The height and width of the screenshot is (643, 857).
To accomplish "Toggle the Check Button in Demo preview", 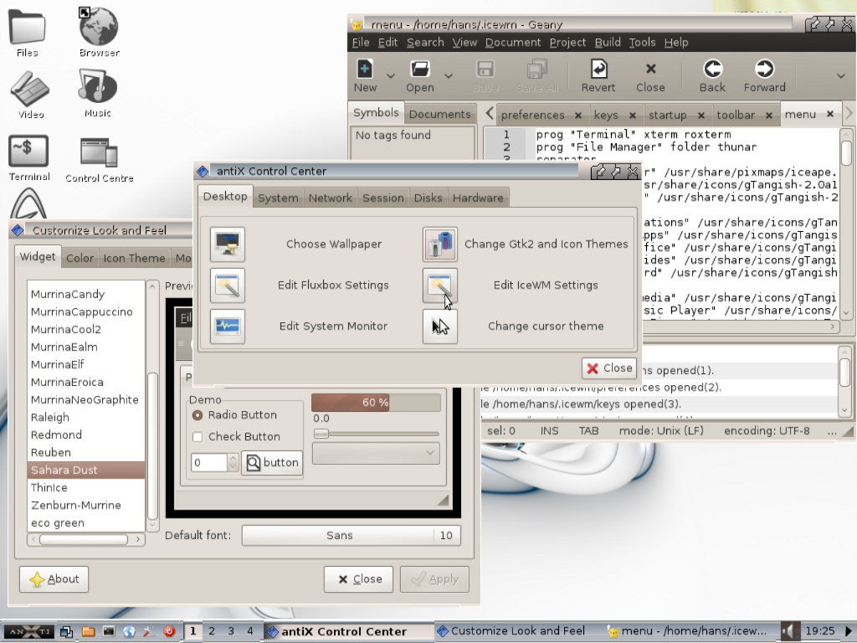I will tap(198, 436).
